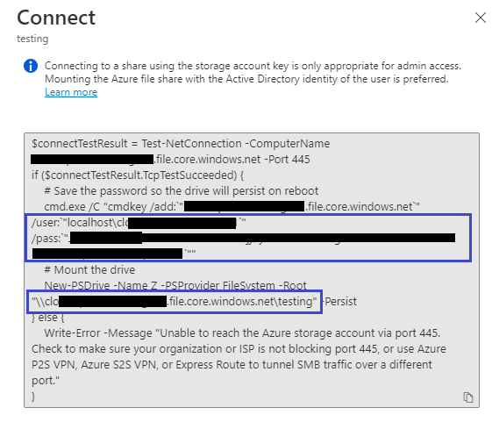Close the Connect panel with the X
The image size is (492, 422).
[x=480, y=18]
